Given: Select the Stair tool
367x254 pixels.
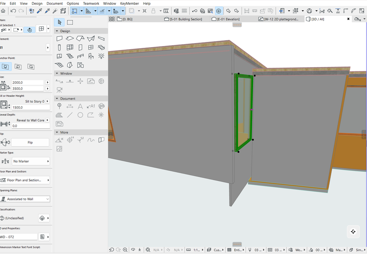Looking at the screenshot, I should click(70, 56).
